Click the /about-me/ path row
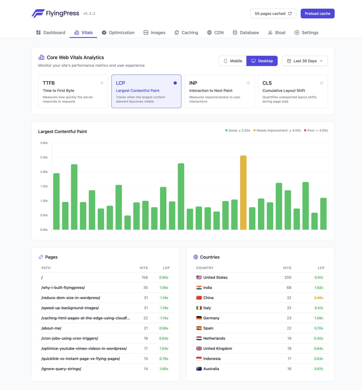The height and width of the screenshot is (390, 362). [x=106, y=328]
